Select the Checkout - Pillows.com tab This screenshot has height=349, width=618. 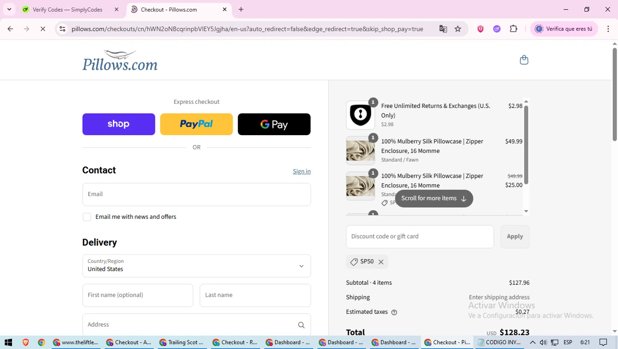click(x=179, y=9)
